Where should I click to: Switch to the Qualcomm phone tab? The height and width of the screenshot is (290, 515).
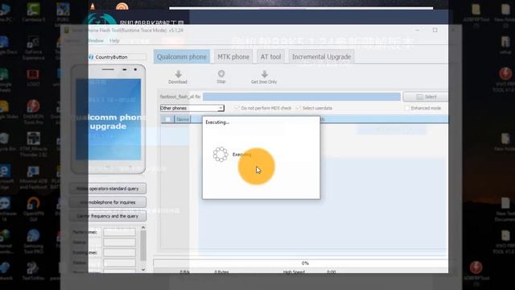coord(182,56)
